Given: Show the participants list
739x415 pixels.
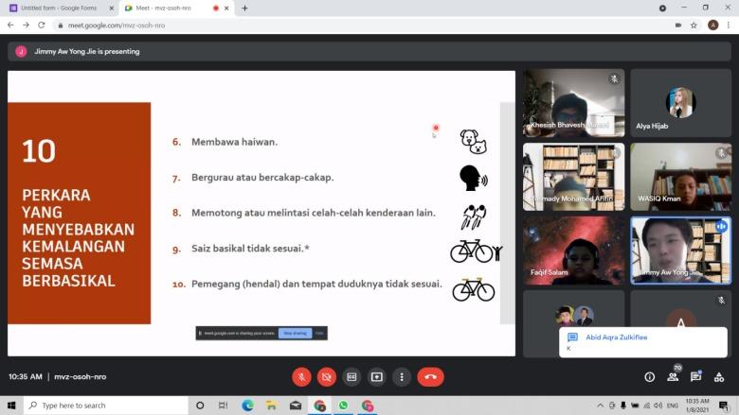Looking at the screenshot, I should tap(673, 376).
